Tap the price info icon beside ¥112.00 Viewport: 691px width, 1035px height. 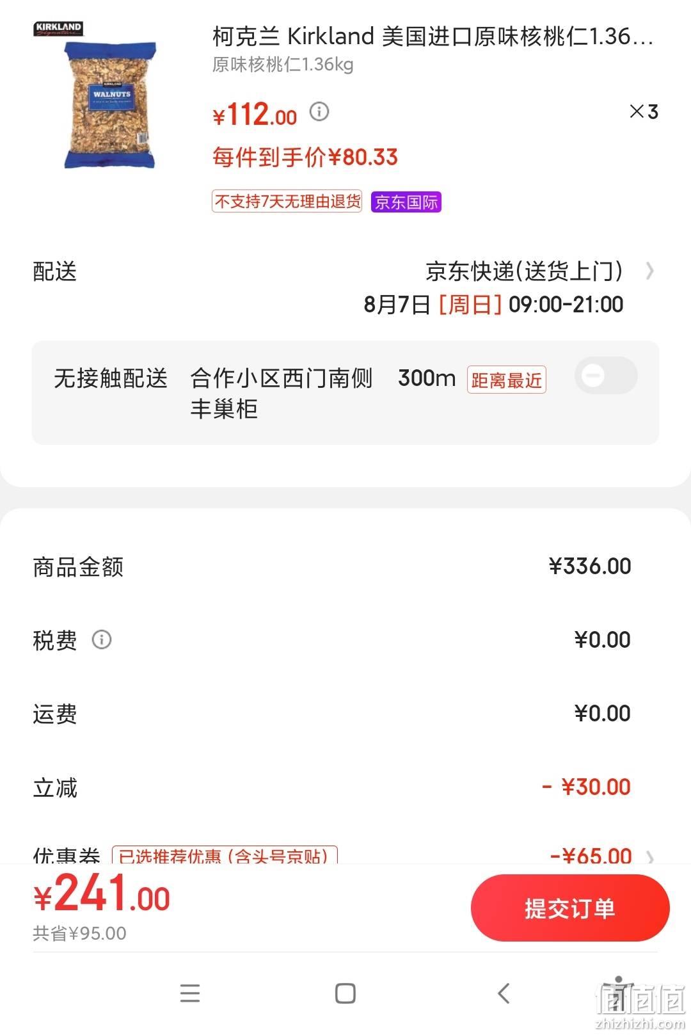[x=319, y=112]
